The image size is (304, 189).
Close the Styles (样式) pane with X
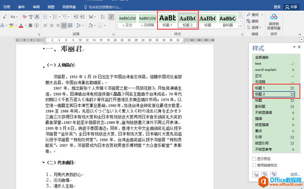299,47
